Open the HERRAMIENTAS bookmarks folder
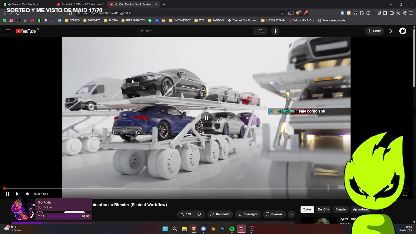Viewport: 416px width, 234px height. [x=133, y=20]
